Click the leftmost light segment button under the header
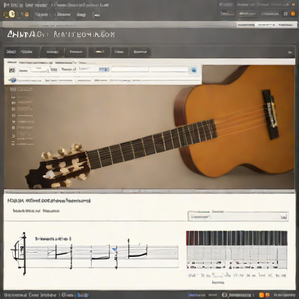The image size is (299, 299). 246,25
